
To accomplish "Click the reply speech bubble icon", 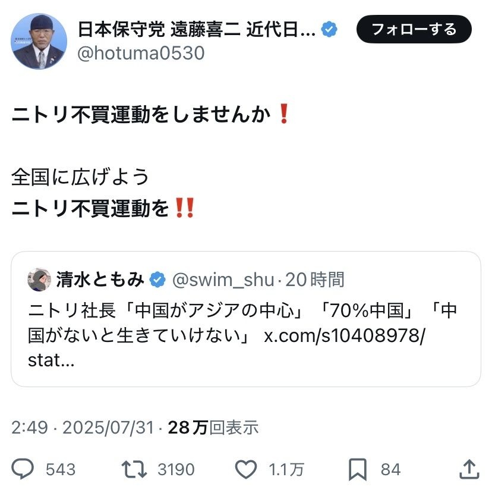I will (23, 469).
